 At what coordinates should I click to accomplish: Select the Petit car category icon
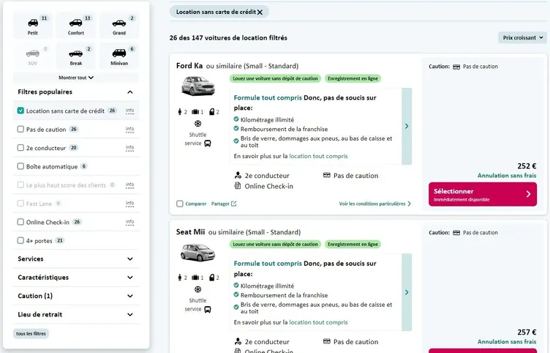32,23
